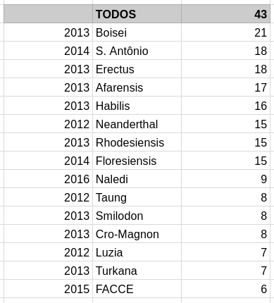Click the Rhodesiensis cell
The height and width of the screenshot is (303, 274).
pos(137,142)
